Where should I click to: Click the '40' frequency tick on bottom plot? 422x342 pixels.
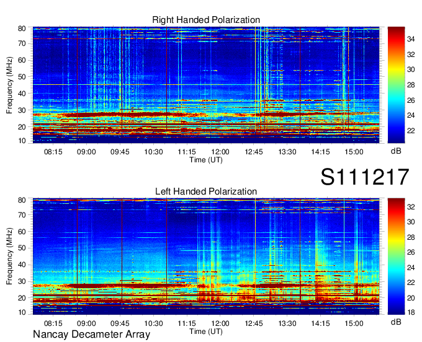[x=22, y=265]
